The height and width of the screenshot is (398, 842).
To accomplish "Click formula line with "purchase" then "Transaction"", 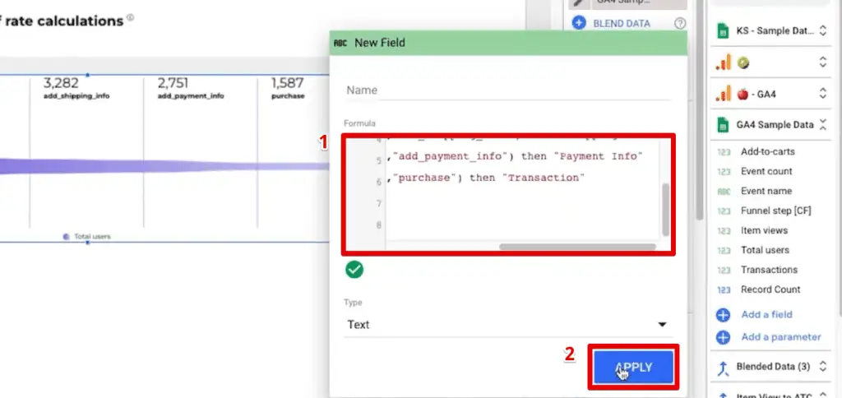I will coord(485,178).
